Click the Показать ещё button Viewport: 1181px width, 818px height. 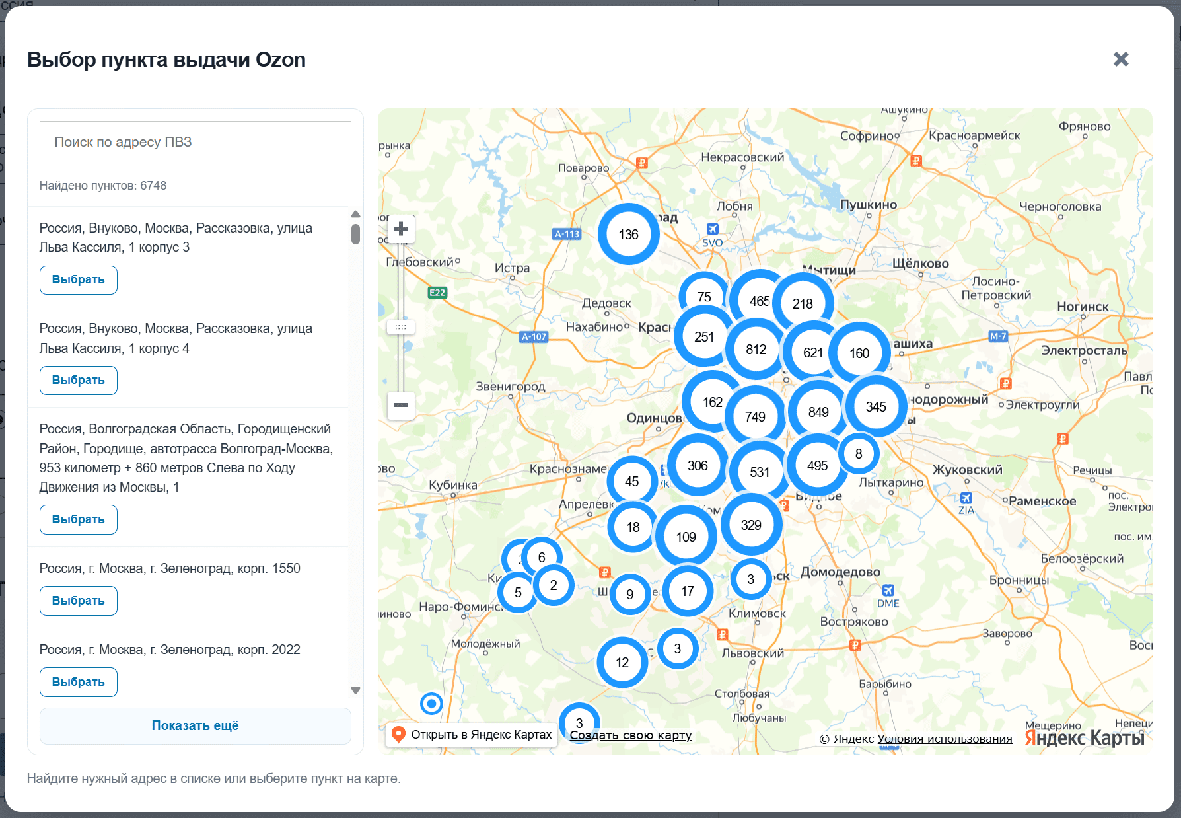click(196, 725)
